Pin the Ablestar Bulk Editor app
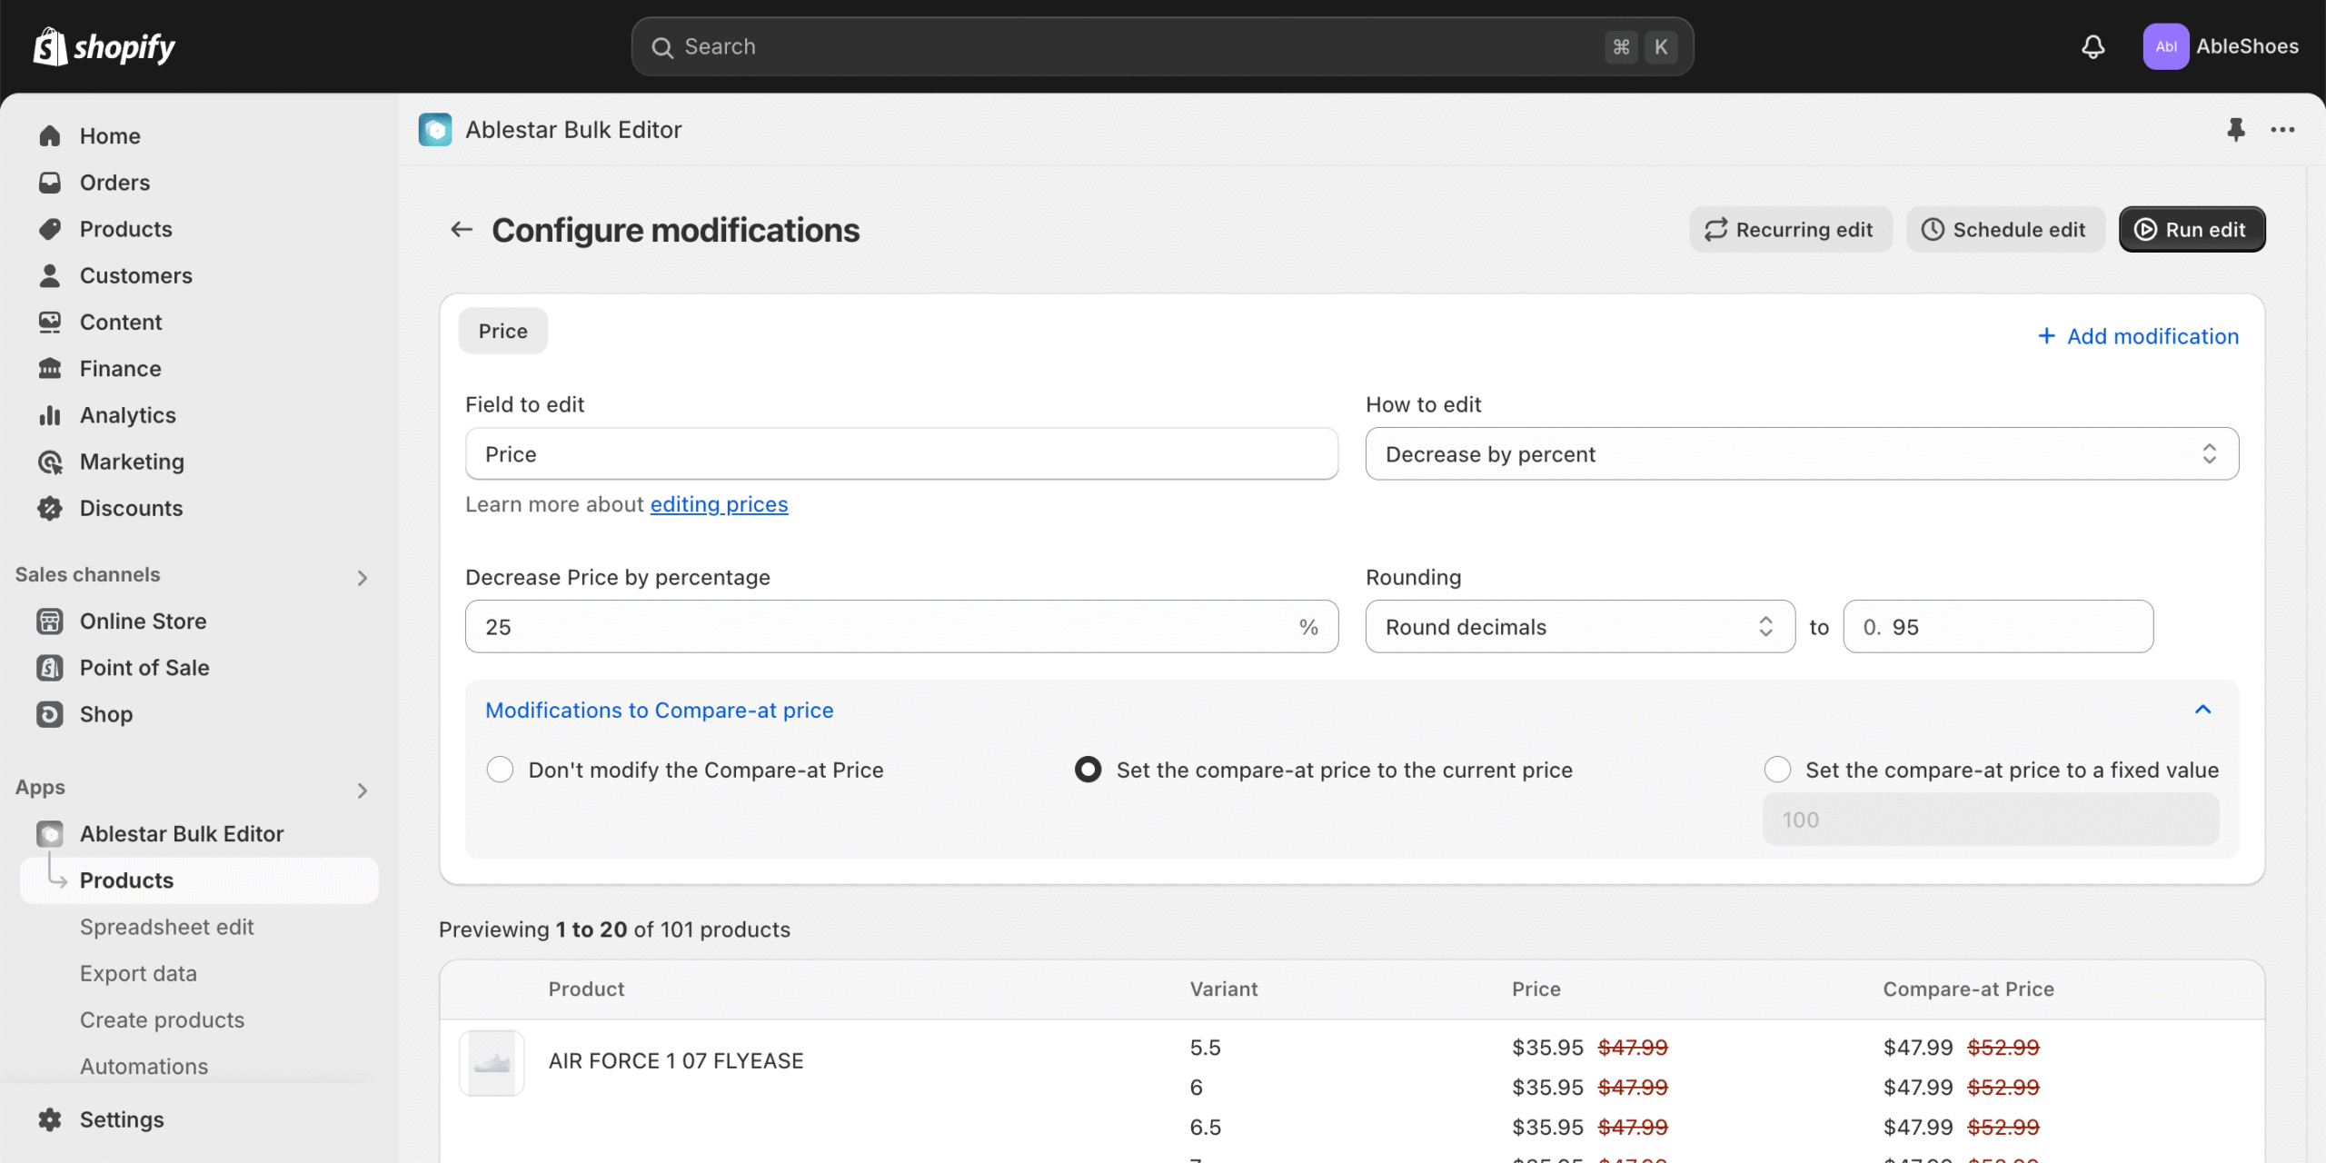The width and height of the screenshot is (2326, 1163). click(2237, 130)
